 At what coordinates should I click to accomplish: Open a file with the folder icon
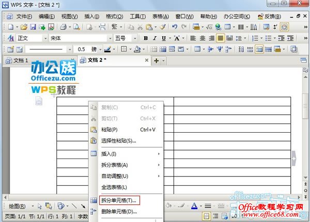click(x=24, y=27)
